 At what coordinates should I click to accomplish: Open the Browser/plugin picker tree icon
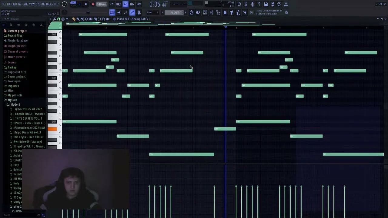pos(218,12)
